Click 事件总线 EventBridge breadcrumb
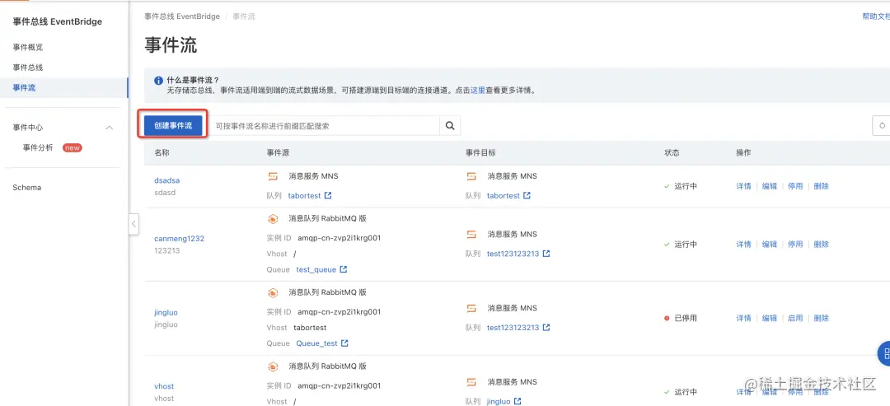The height and width of the screenshot is (406, 890). point(182,16)
